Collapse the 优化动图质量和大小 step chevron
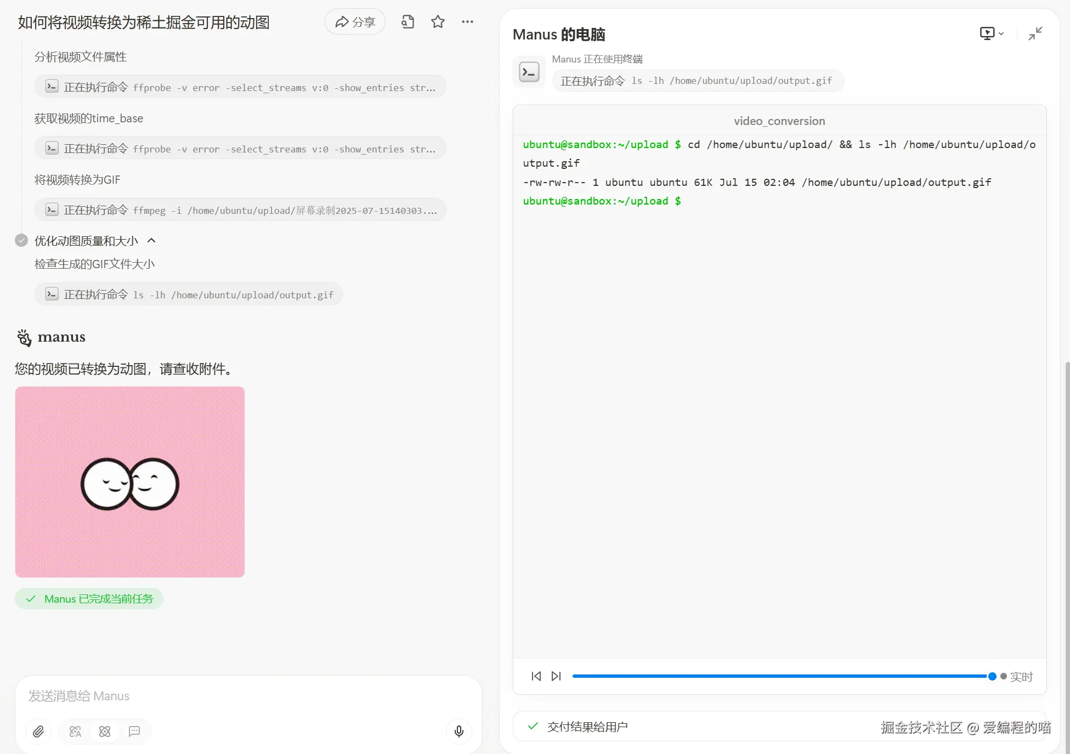Image resolution: width=1070 pixels, height=754 pixels. [152, 241]
